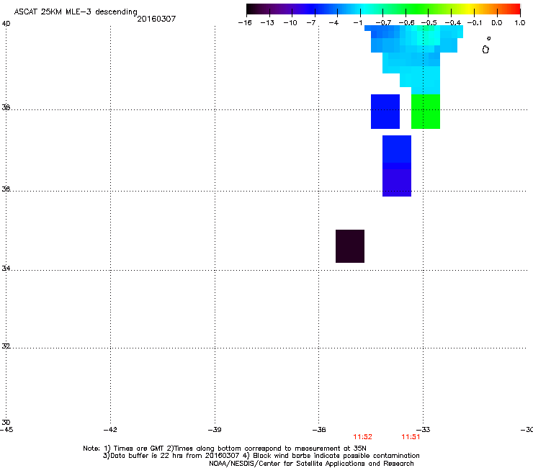Click the red time label 11:51
Image resolution: width=533 pixels, height=468 pixels.
(411, 437)
